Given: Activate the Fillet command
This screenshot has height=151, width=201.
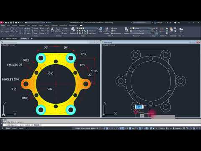Looking at the screenshot, I should tap(42, 31).
